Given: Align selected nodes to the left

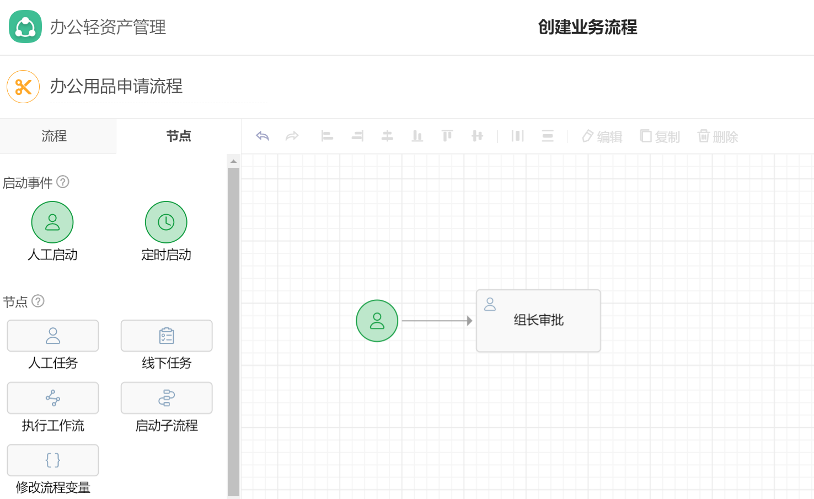Looking at the screenshot, I should (x=327, y=136).
